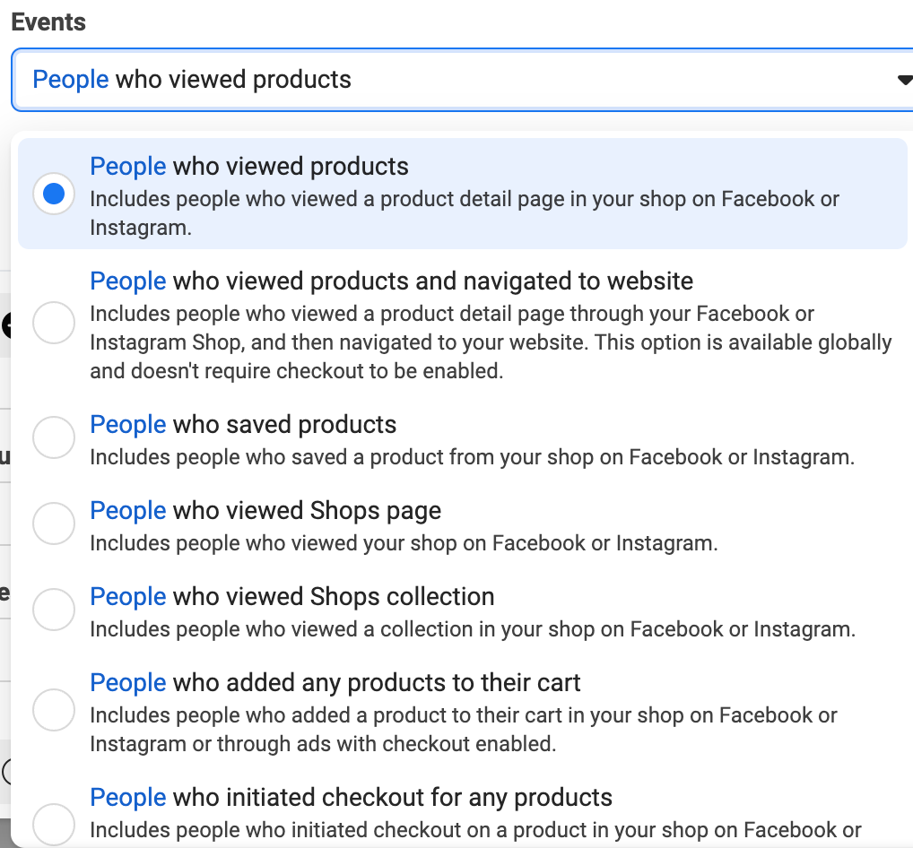Click the Events section label
Screen dimensions: 913x848
point(48,22)
